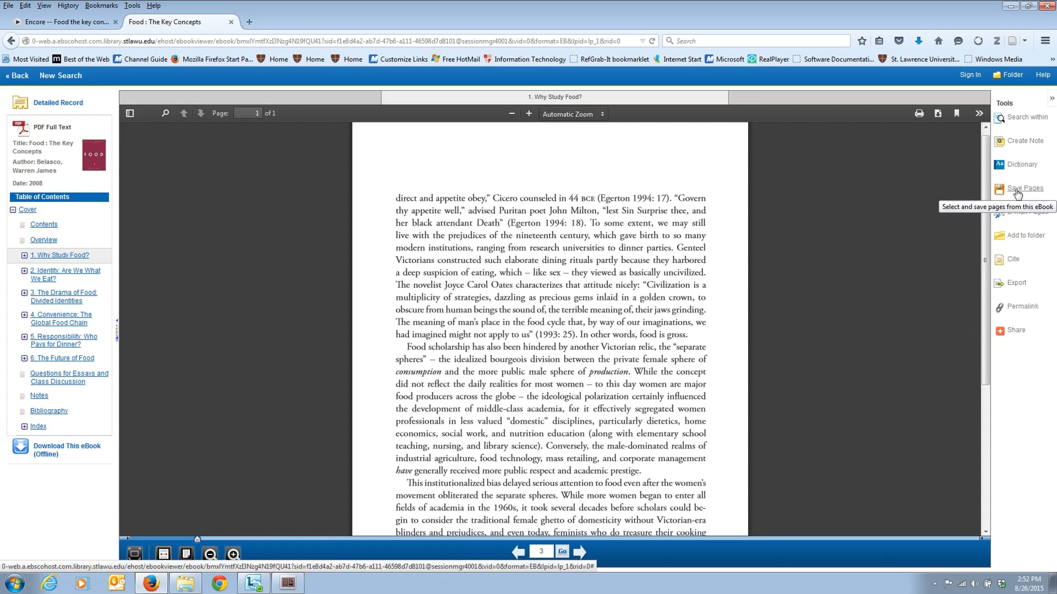Click the Permalink tool
1057x594 pixels.
pyautogui.click(x=1022, y=306)
